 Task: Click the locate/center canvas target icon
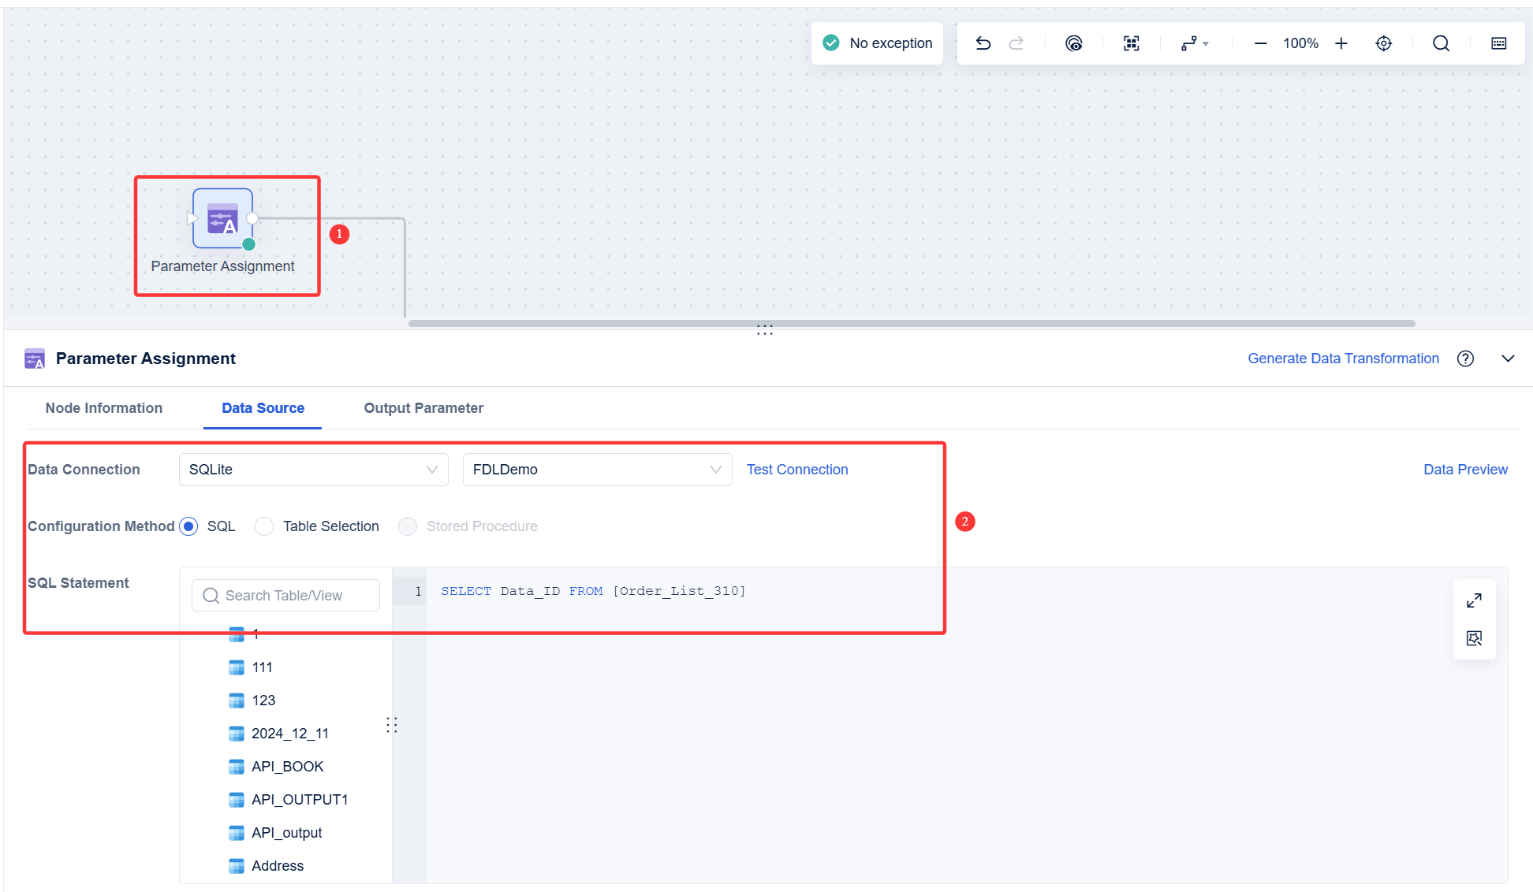1383,43
